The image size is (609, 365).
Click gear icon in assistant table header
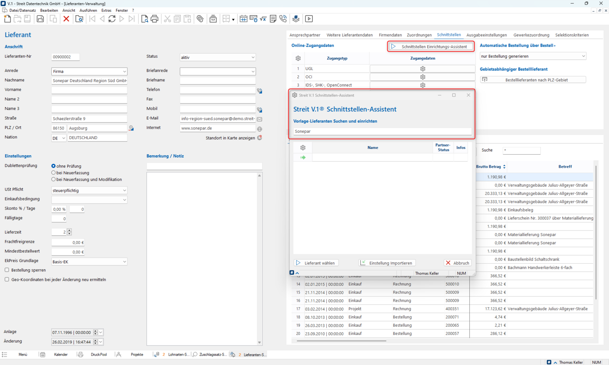[x=303, y=148]
